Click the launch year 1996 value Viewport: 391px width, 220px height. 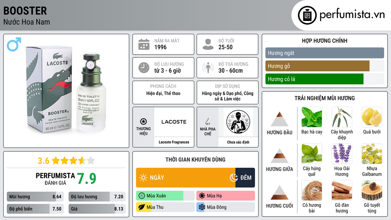click(160, 47)
